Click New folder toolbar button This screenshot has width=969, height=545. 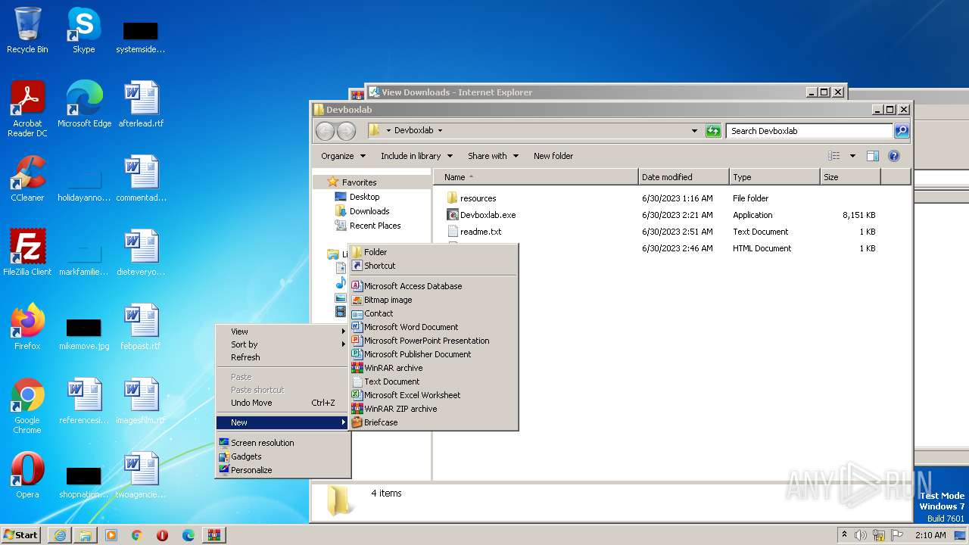point(553,156)
